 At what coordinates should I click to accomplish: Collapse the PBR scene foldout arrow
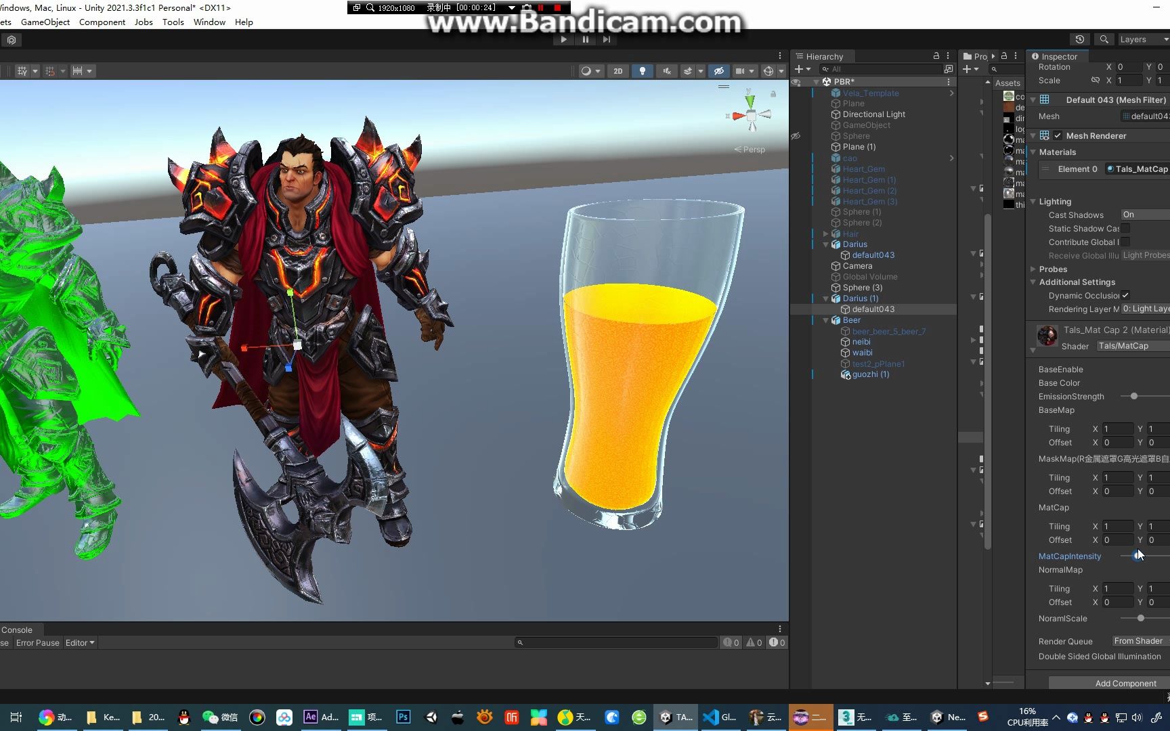point(817,82)
